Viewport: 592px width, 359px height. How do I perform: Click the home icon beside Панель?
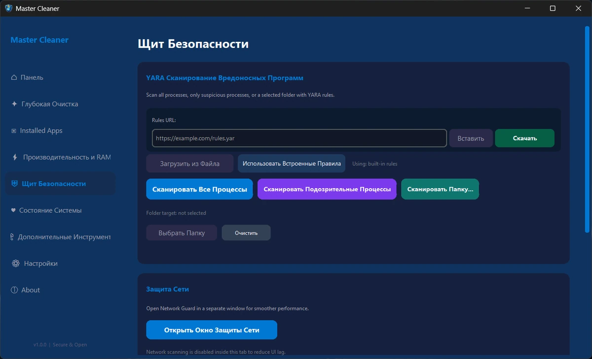click(x=14, y=77)
